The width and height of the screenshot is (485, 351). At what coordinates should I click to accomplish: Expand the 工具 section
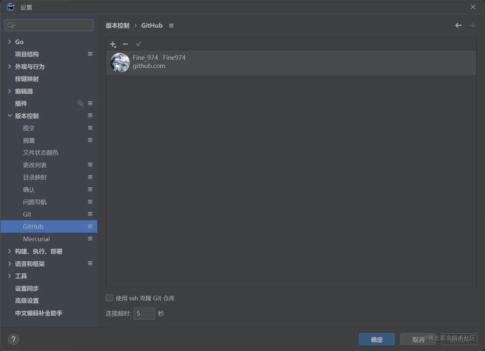[10, 276]
